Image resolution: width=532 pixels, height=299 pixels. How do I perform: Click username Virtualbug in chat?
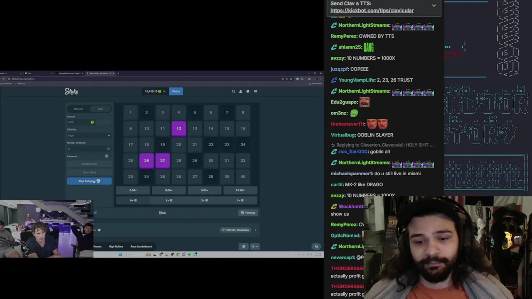tap(343, 135)
